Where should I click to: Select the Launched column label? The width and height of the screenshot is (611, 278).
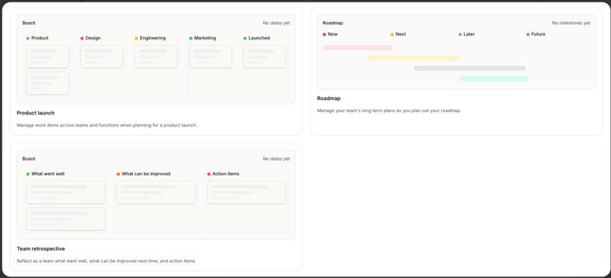(259, 38)
